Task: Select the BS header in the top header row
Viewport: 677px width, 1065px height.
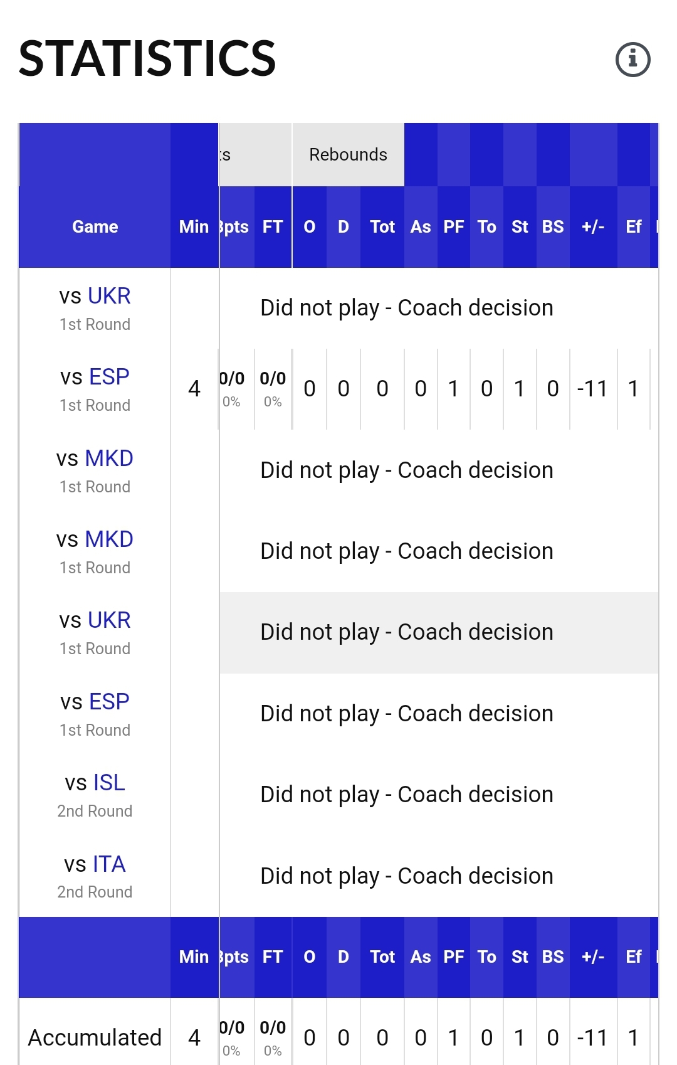Action: click(553, 227)
